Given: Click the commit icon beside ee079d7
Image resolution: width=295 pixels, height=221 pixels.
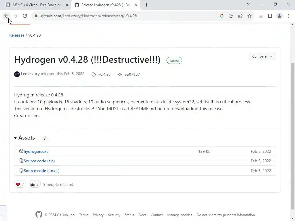Looking at the screenshot, I should point(120,75).
